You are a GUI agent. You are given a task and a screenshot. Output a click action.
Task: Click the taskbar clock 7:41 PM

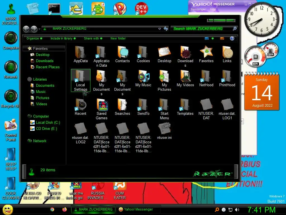point(261,210)
